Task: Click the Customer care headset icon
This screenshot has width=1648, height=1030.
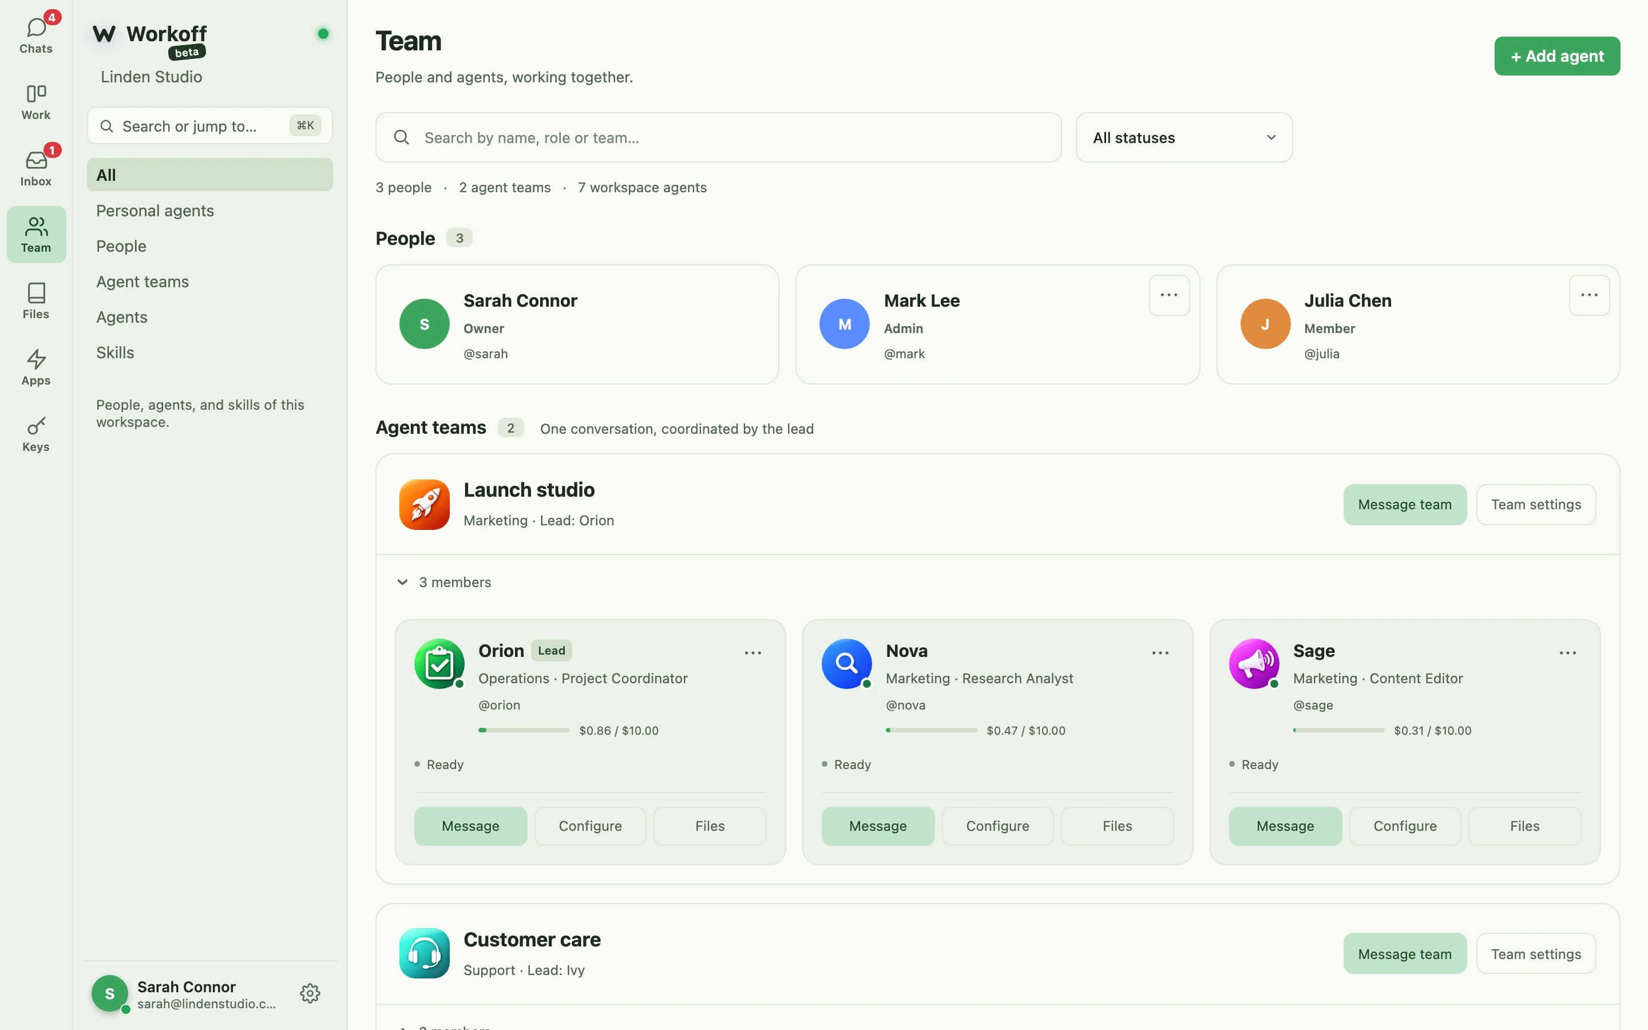Action: point(424,953)
